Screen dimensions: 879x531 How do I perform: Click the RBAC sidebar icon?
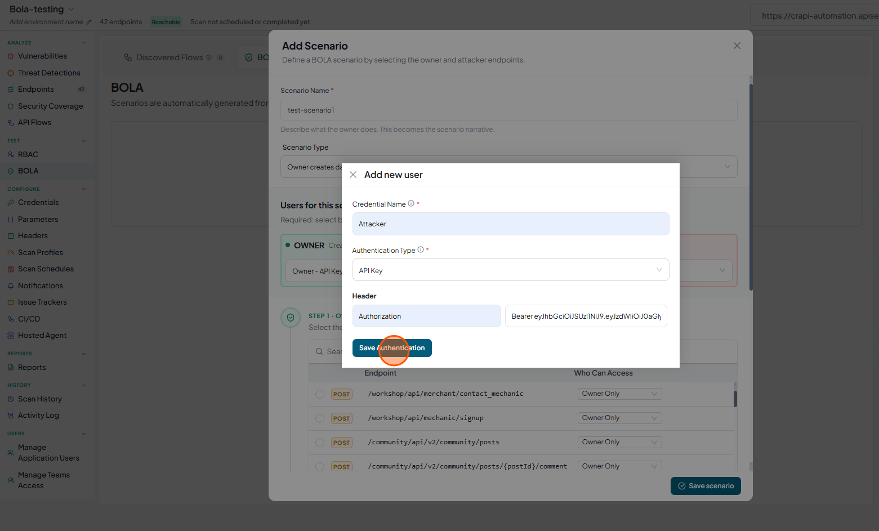pos(11,155)
